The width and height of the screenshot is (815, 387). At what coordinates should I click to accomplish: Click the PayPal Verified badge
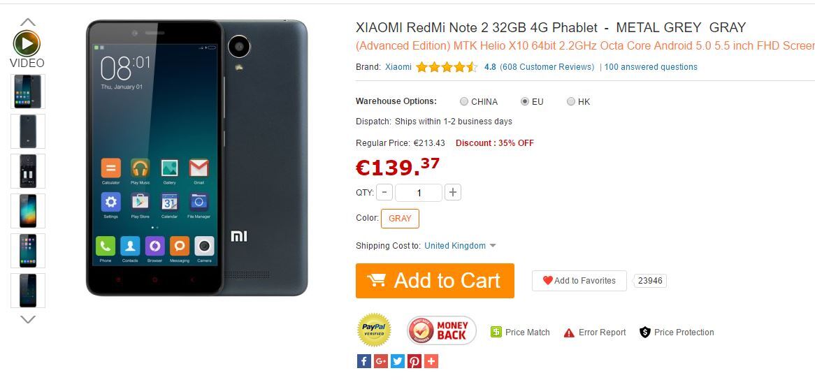pyautogui.click(x=374, y=330)
